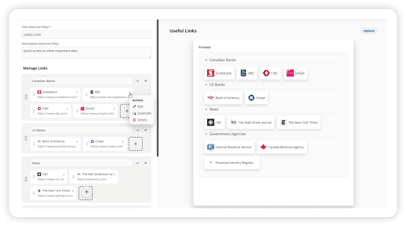The height and width of the screenshot is (226, 406).
Task: Click the plus button in News group
Action: coord(86,192)
